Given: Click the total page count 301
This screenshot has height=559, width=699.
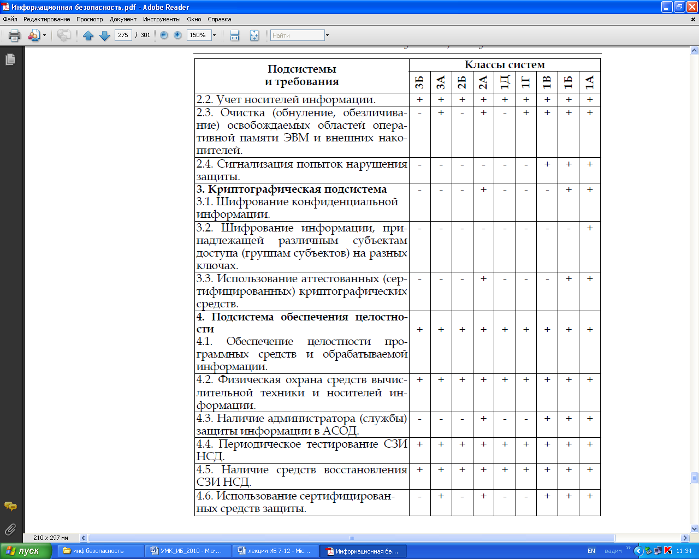Looking at the screenshot, I should [x=145, y=35].
